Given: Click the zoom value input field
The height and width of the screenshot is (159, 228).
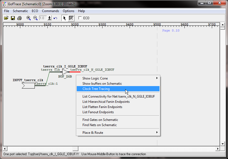Looking at the screenshot, I should point(42,18).
